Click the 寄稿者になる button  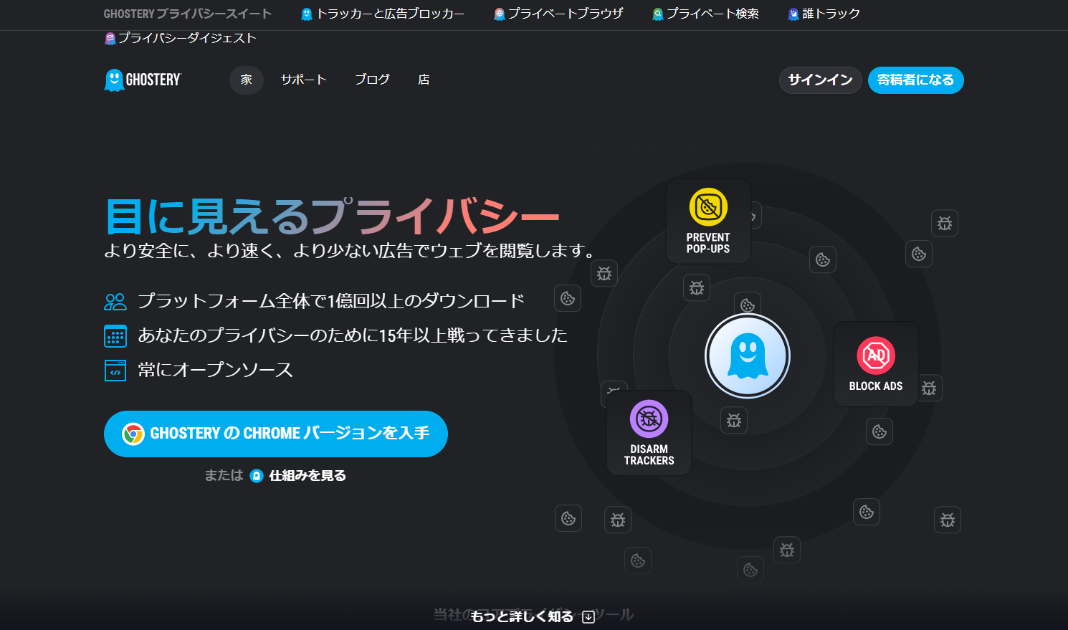tap(916, 80)
